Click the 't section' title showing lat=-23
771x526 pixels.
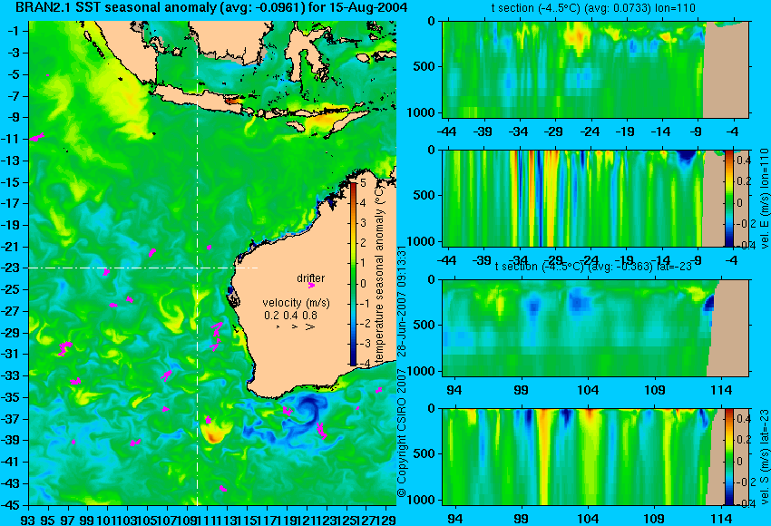point(593,267)
